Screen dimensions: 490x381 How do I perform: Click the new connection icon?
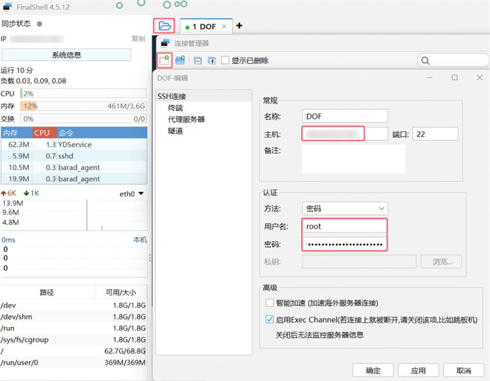pos(164,60)
